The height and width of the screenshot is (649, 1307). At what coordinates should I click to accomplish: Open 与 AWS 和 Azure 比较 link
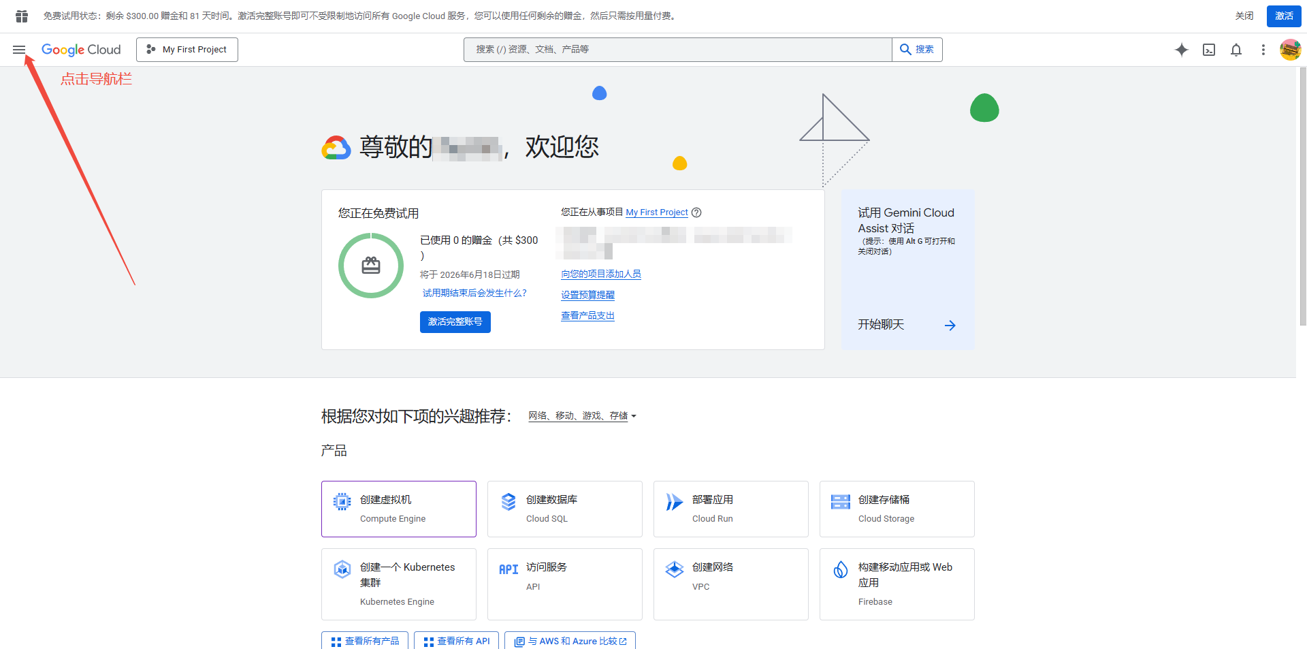point(570,642)
